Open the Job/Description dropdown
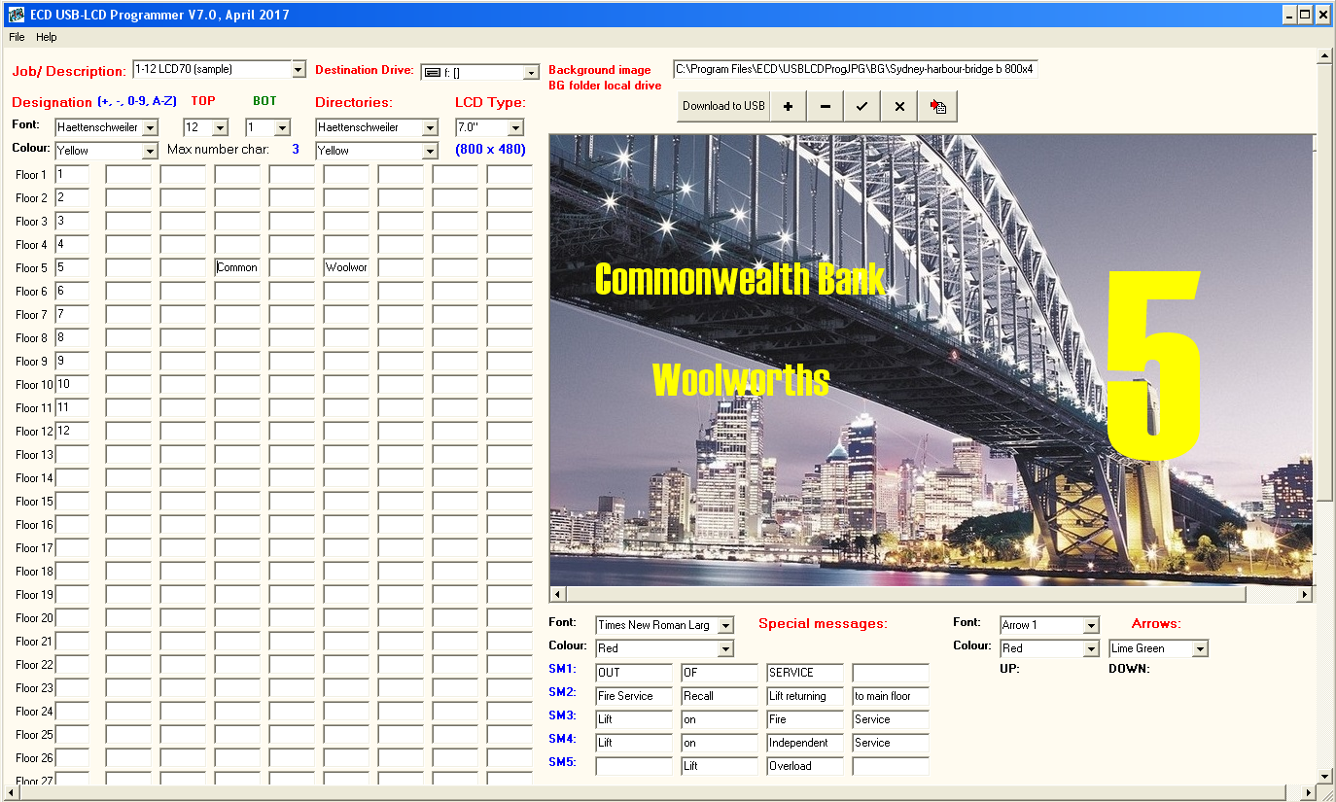 [299, 69]
